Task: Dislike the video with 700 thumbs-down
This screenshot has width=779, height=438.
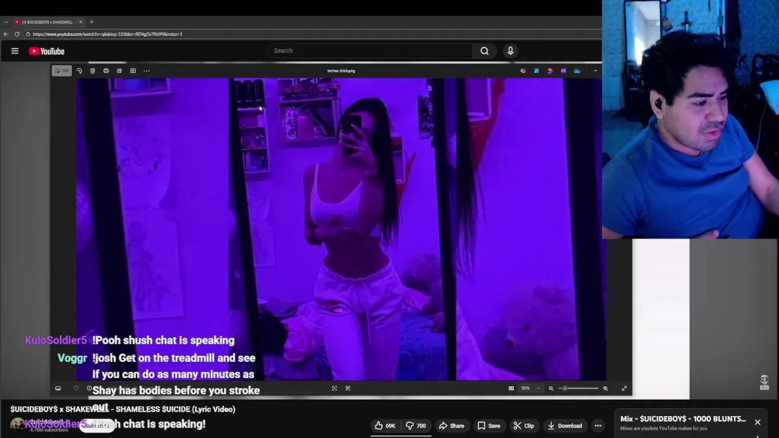Action: click(416, 426)
